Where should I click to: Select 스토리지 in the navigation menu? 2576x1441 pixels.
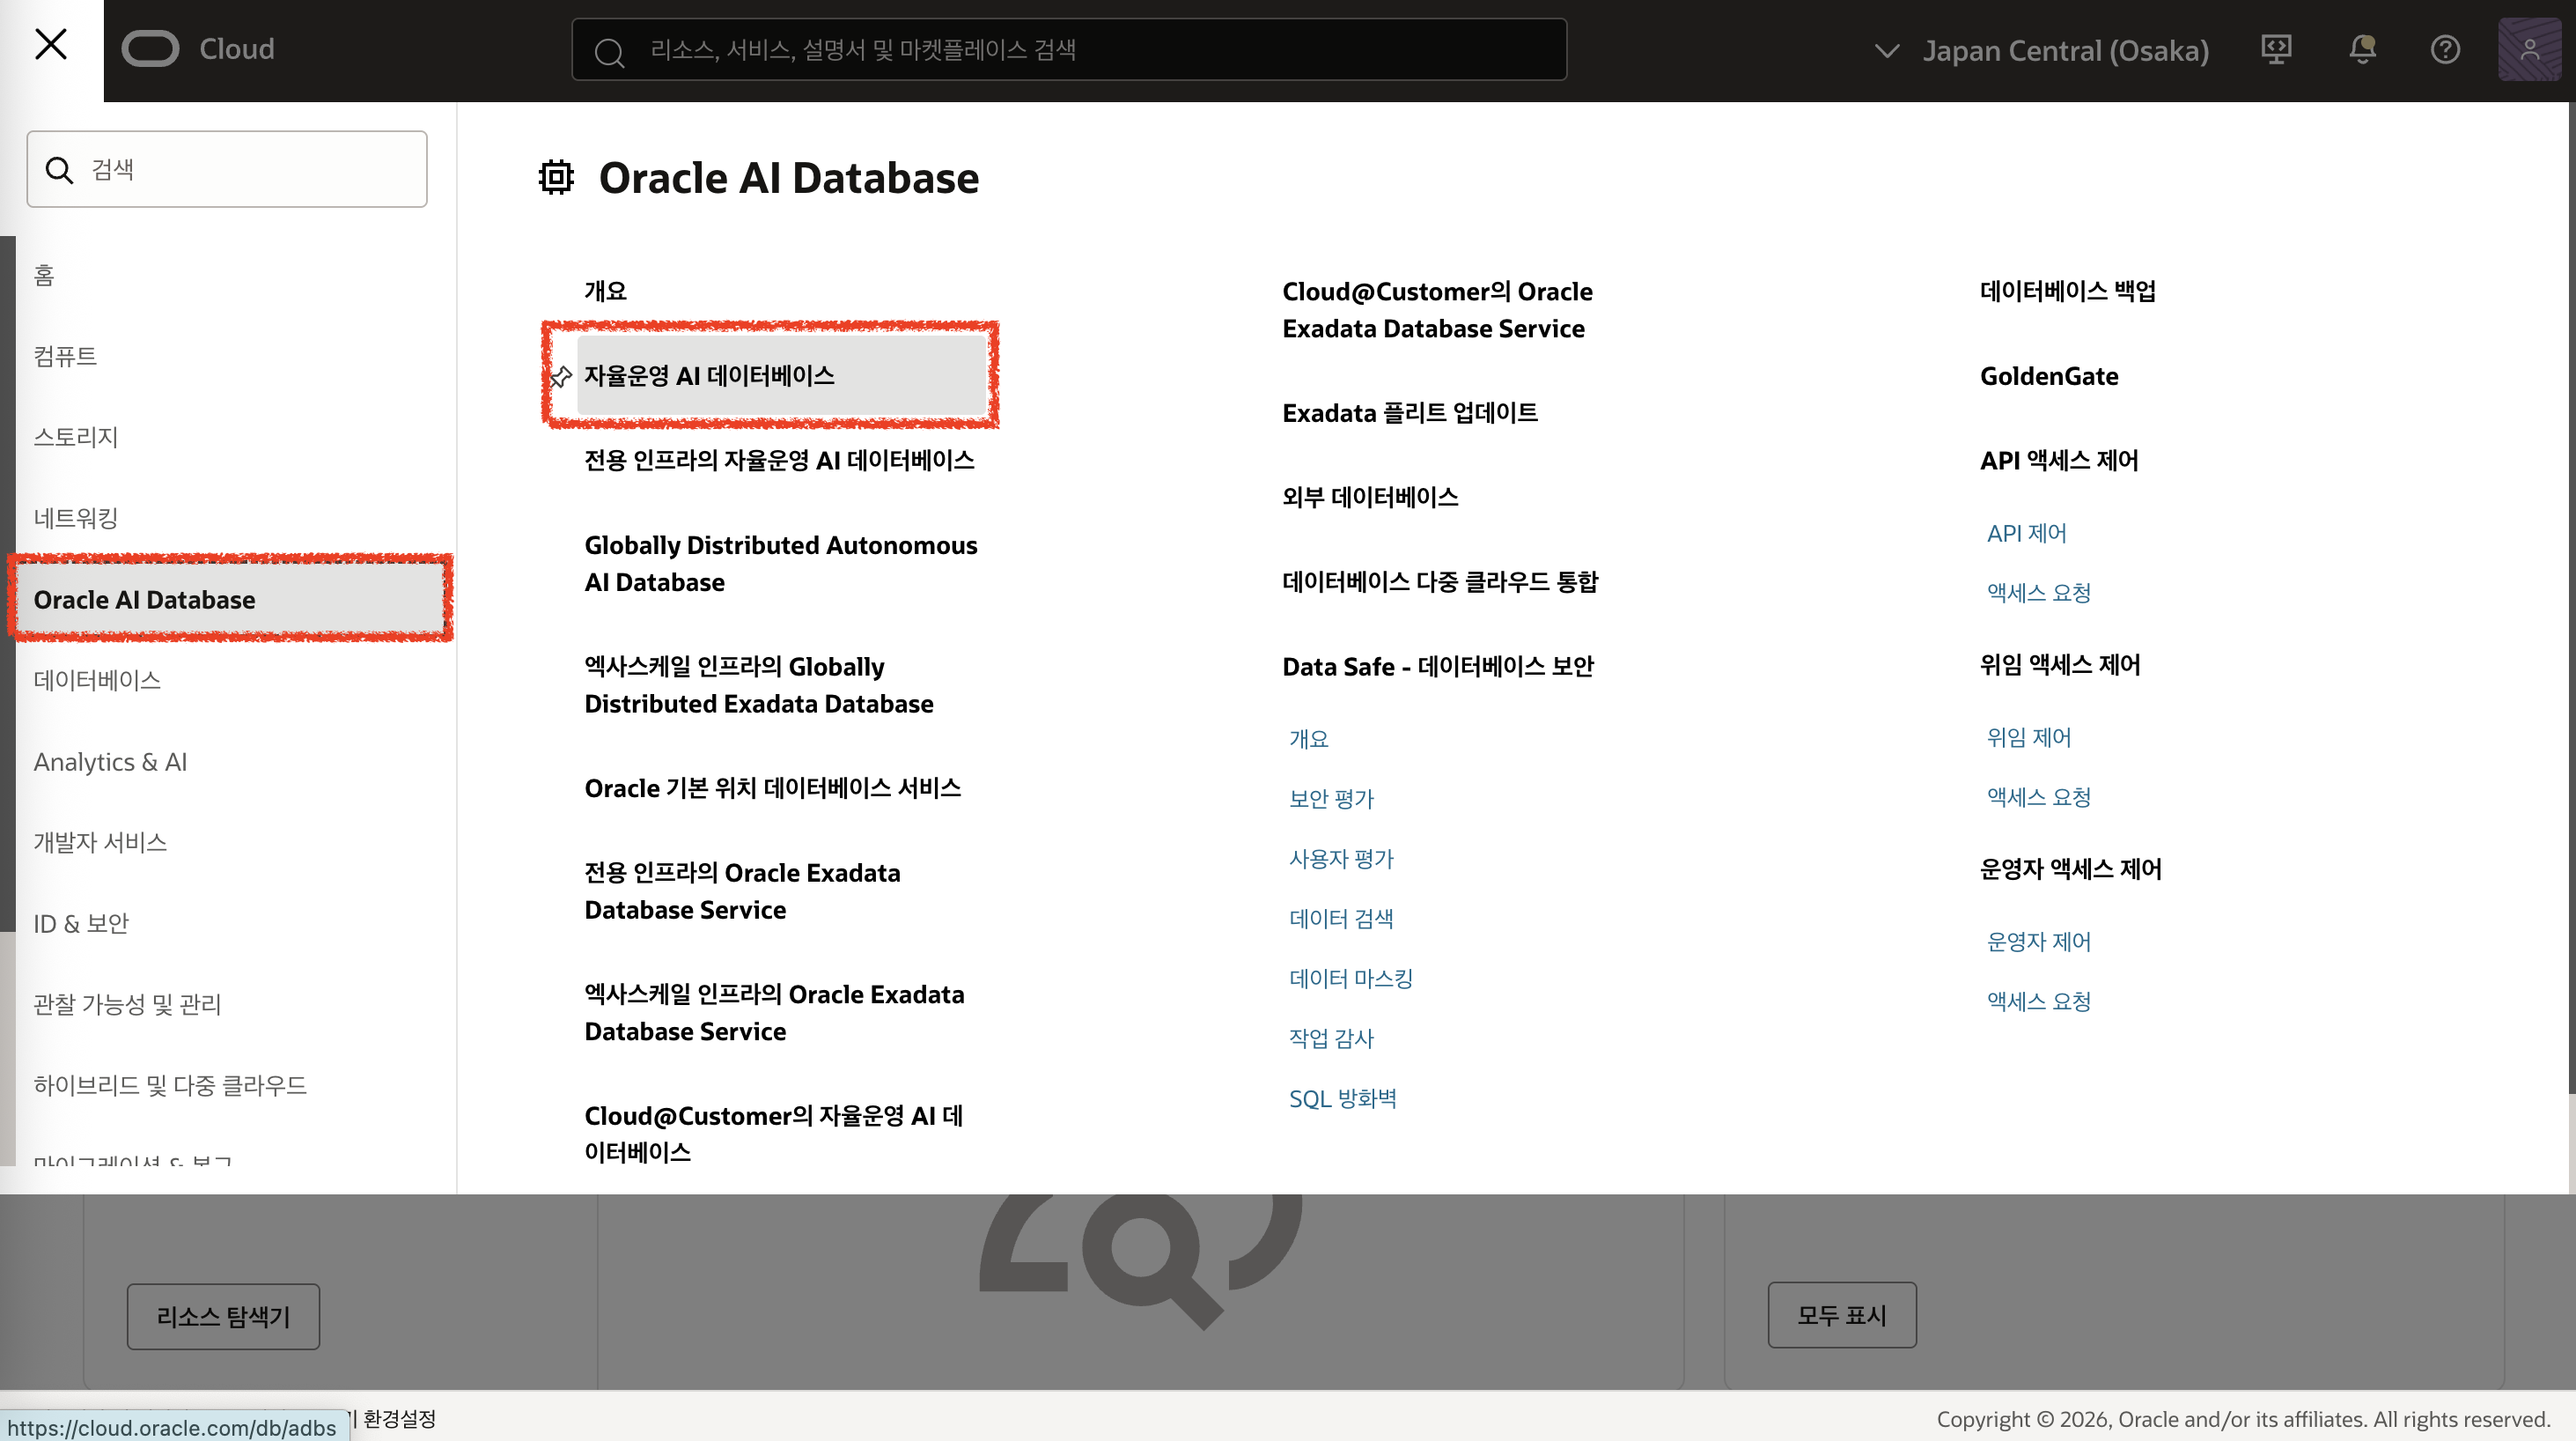point(76,437)
